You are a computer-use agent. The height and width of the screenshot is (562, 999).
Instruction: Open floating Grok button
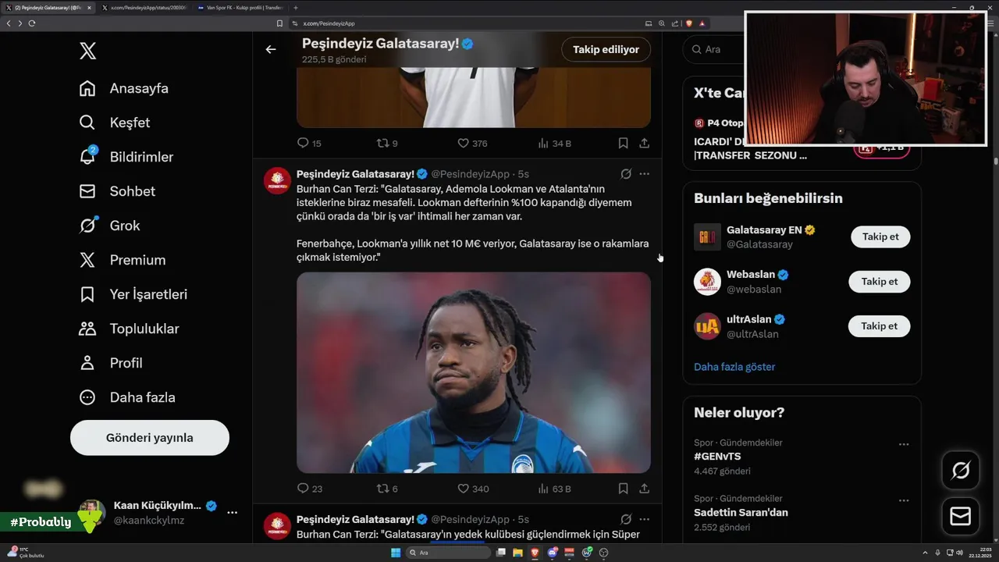pyautogui.click(x=961, y=470)
